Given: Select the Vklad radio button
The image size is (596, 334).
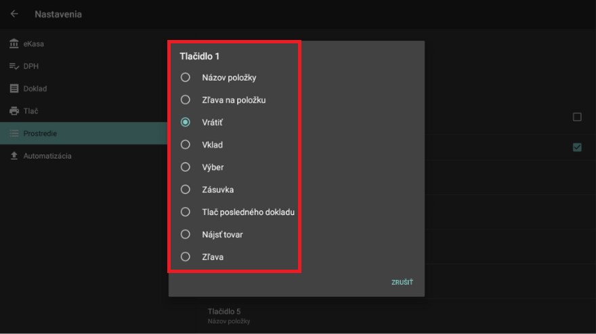Looking at the screenshot, I should click(x=186, y=145).
